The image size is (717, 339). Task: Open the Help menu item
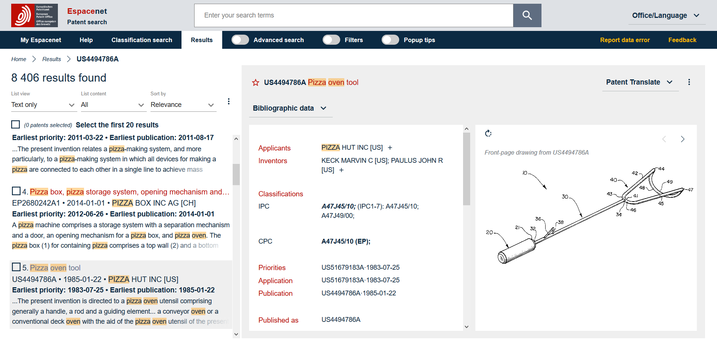pyautogui.click(x=86, y=40)
